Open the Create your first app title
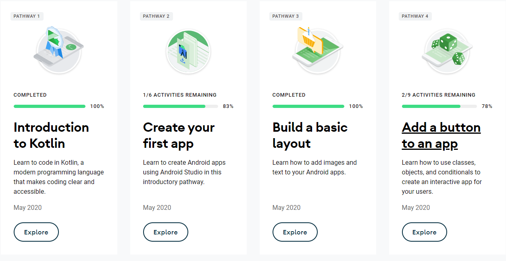This screenshot has width=506, height=261. pyautogui.click(x=179, y=135)
